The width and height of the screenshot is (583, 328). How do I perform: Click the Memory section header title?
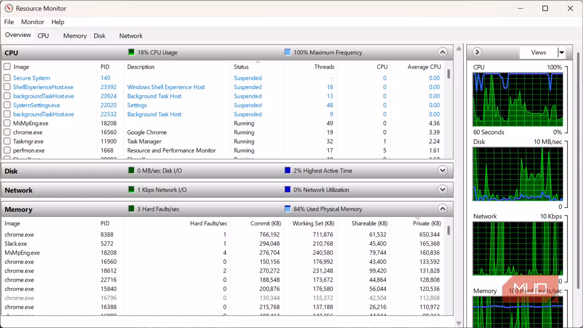click(18, 209)
